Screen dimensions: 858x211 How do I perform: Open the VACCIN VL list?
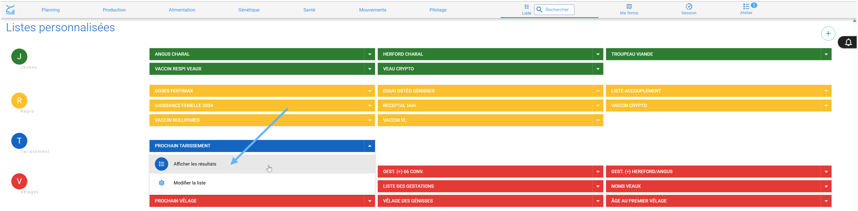(485, 120)
